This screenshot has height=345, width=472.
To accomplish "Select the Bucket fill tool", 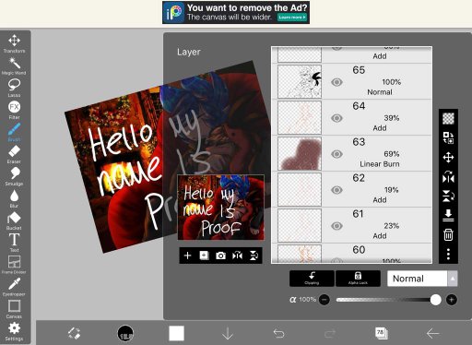I will coord(14,220).
